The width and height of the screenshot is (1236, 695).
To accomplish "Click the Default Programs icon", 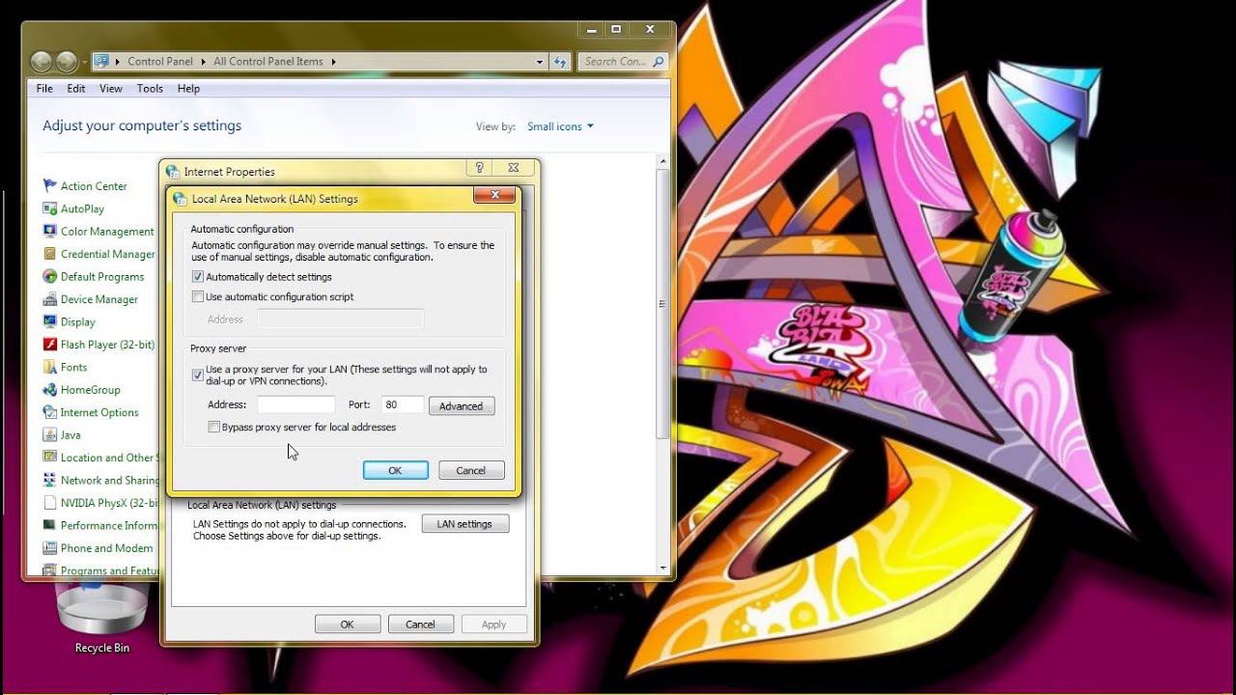I will pos(50,276).
